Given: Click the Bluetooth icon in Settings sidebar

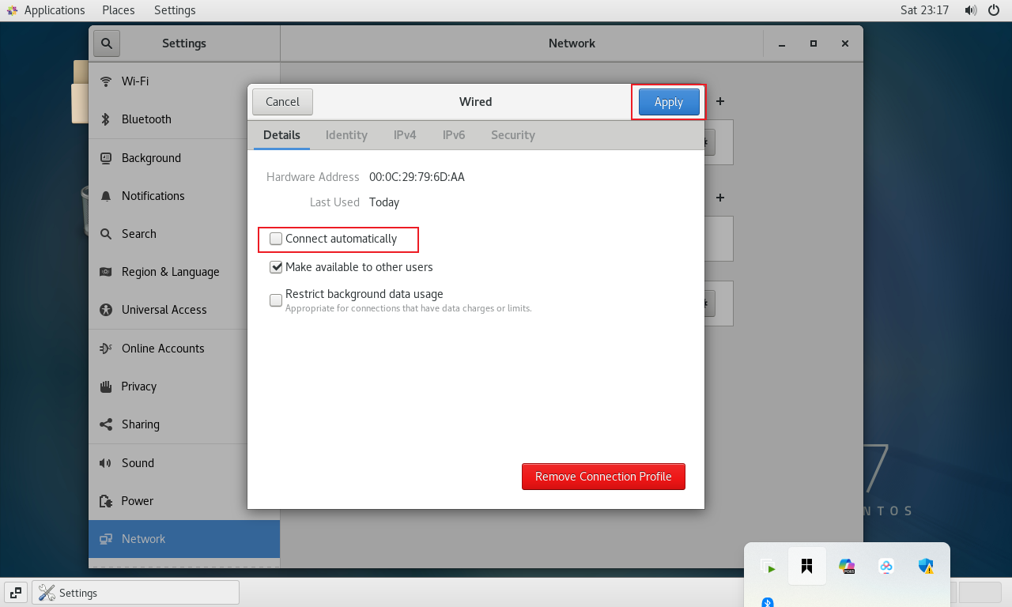Looking at the screenshot, I should 106,119.
